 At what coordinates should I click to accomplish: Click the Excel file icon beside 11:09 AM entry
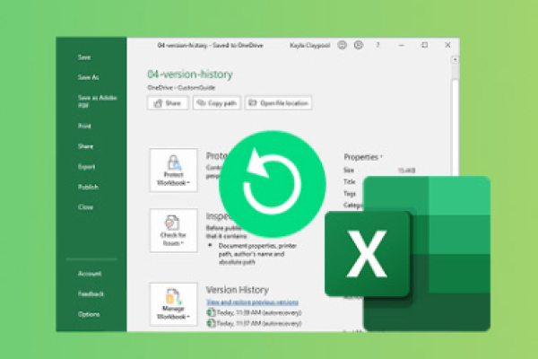[x=211, y=312]
